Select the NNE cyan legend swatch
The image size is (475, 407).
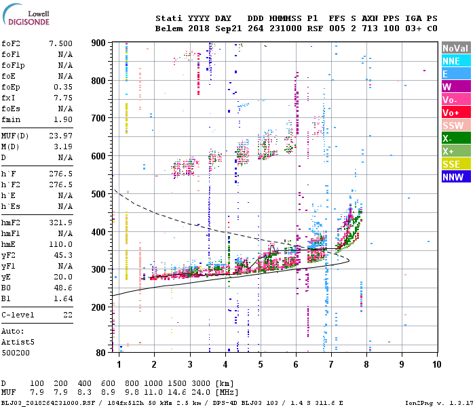click(456, 61)
